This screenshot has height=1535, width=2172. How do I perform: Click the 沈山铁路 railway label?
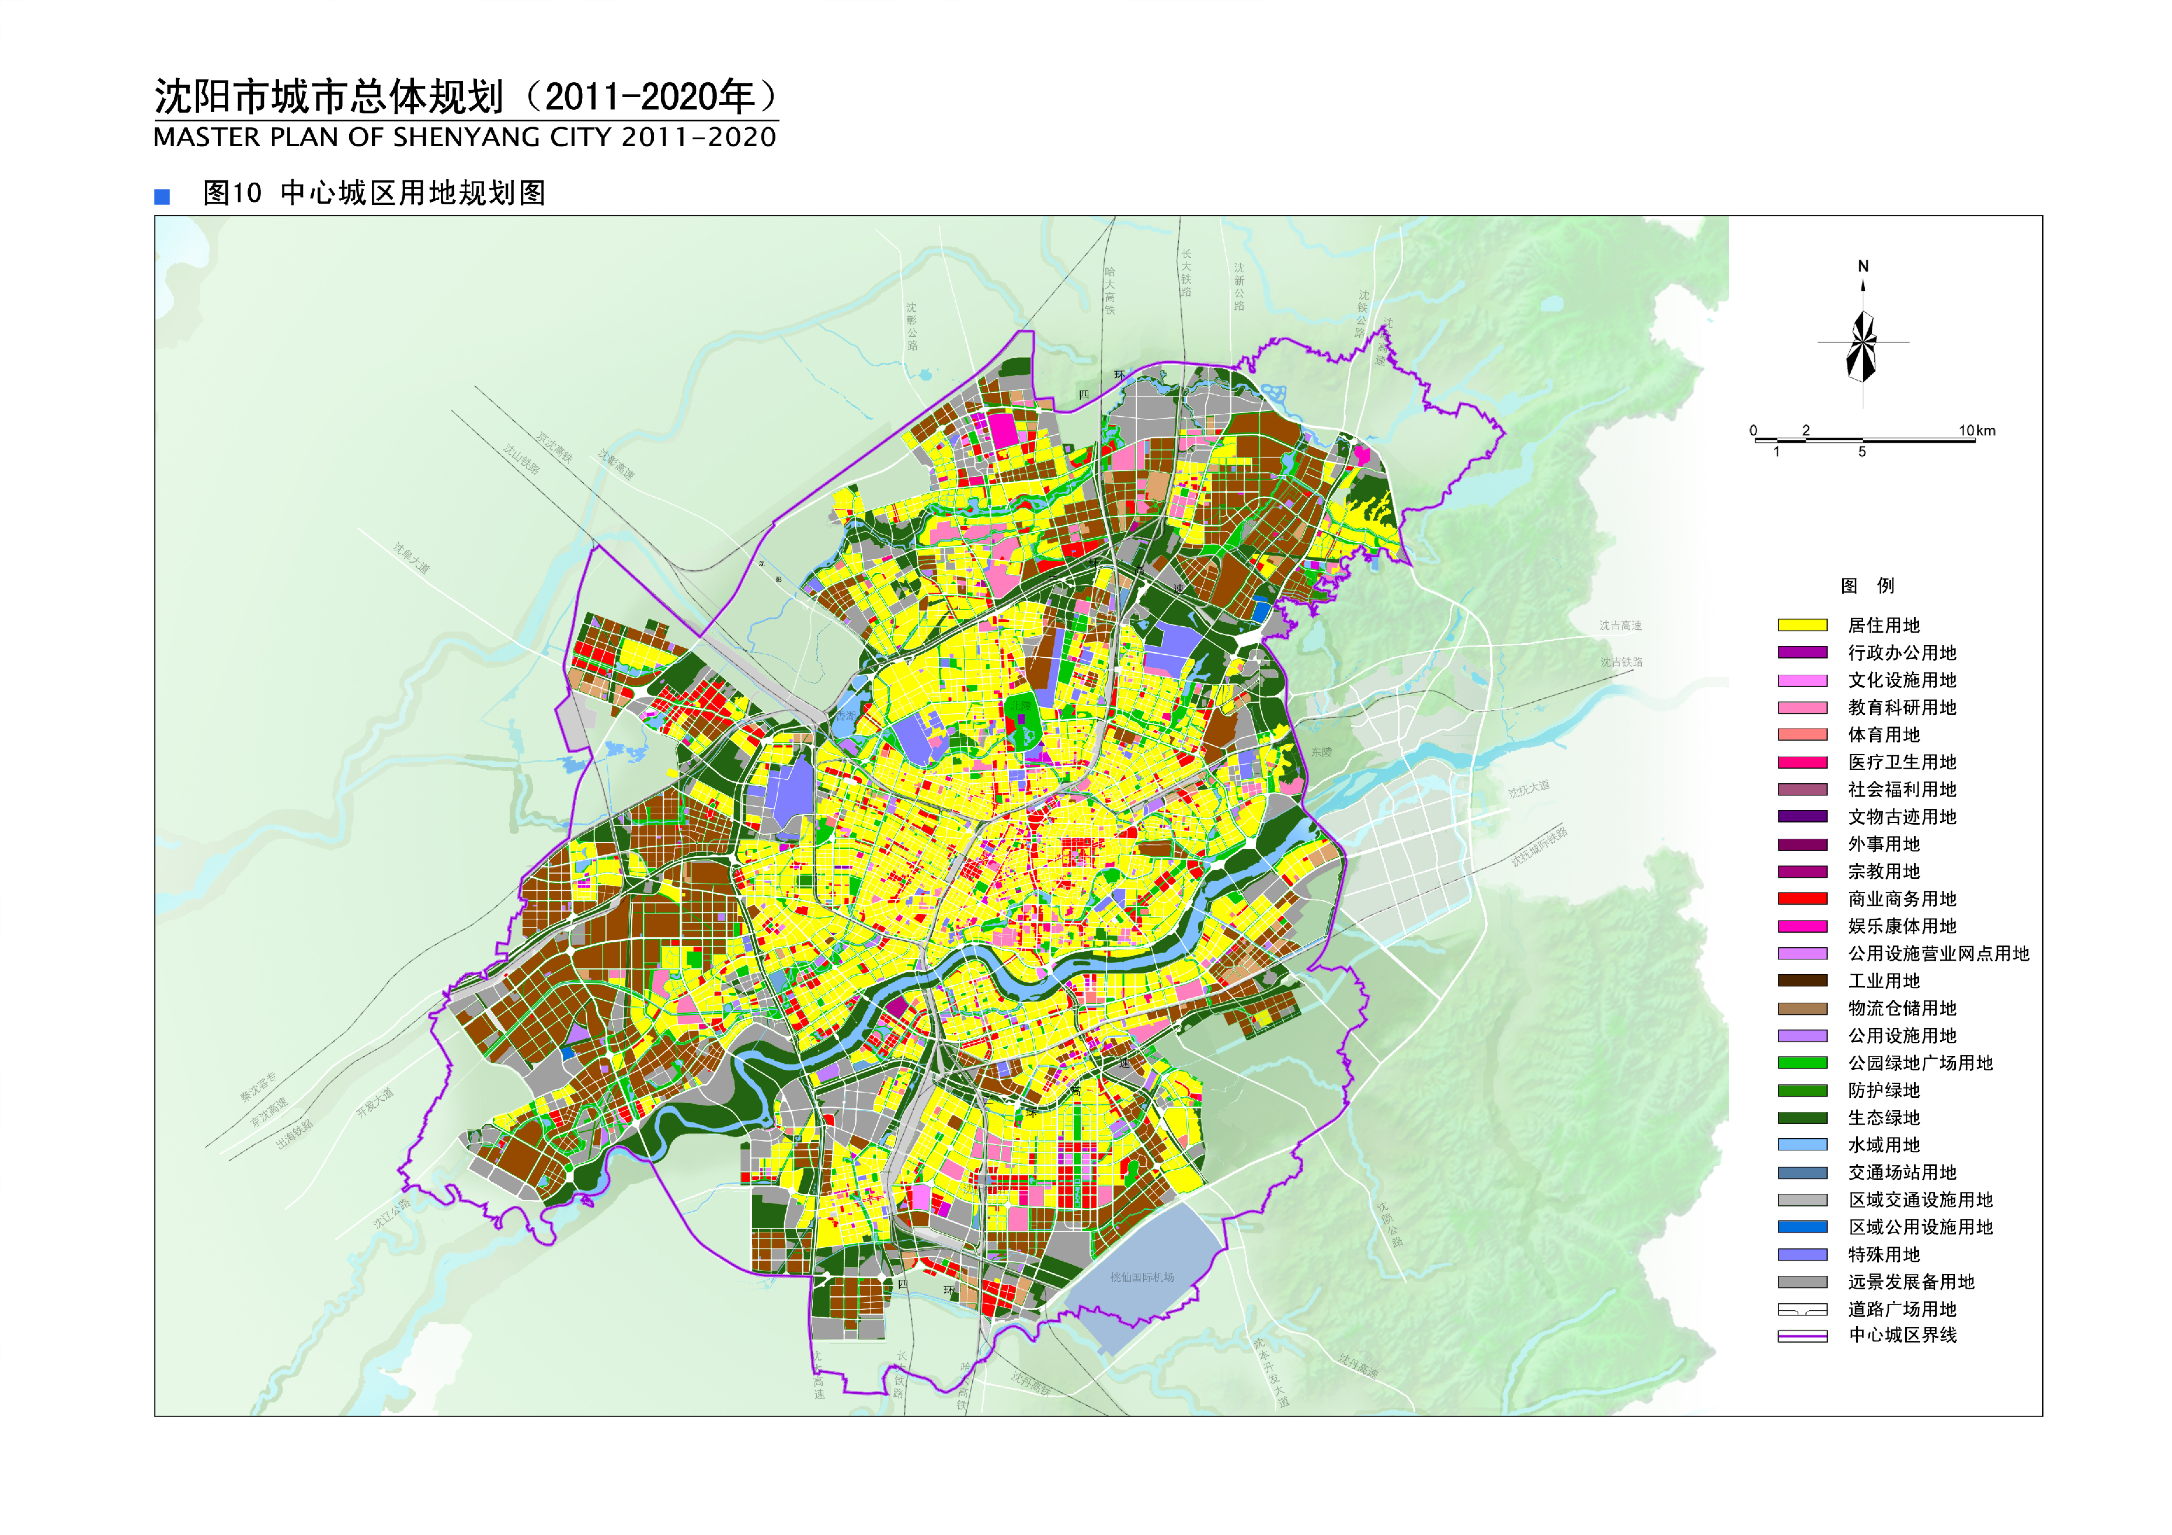coord(521,459)
